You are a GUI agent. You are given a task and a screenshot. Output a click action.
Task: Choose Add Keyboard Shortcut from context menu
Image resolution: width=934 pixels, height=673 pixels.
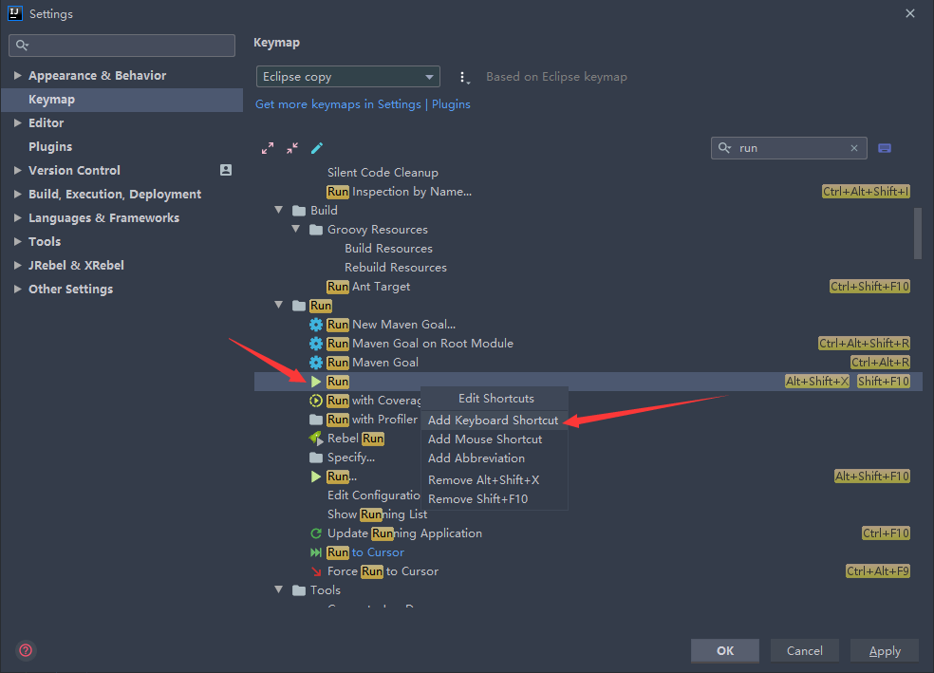(x=494, y=421)
